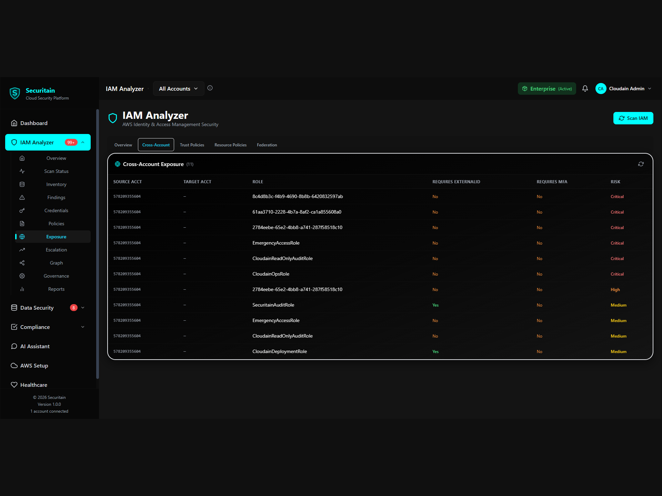Click the 99+ badge on IAM Analyzer
Viewport: 662px width, 496px height.
pos(71,142)
